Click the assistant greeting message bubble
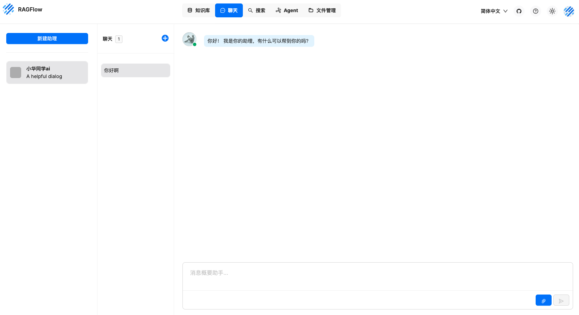The width and height of the screenshot is (579, 315). 259,41
